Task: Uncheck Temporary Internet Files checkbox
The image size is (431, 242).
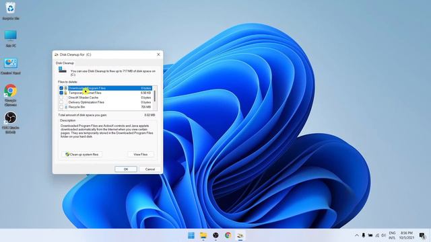Action: point(61,93)
